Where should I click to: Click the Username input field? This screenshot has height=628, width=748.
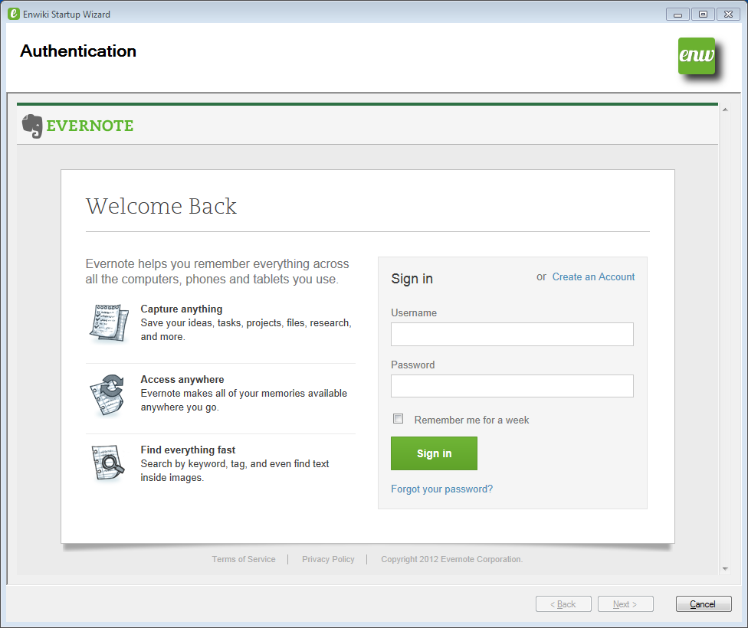512,334
